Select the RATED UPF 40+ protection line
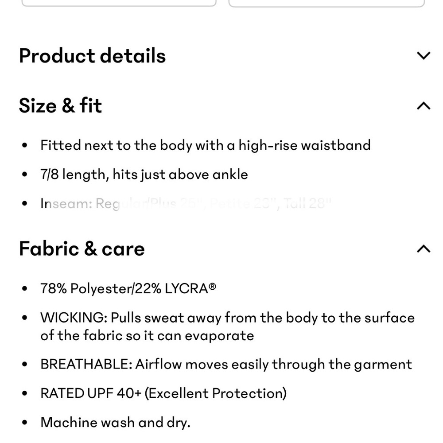443x443 pixels. pyautogui.click(x=164, y=393)
